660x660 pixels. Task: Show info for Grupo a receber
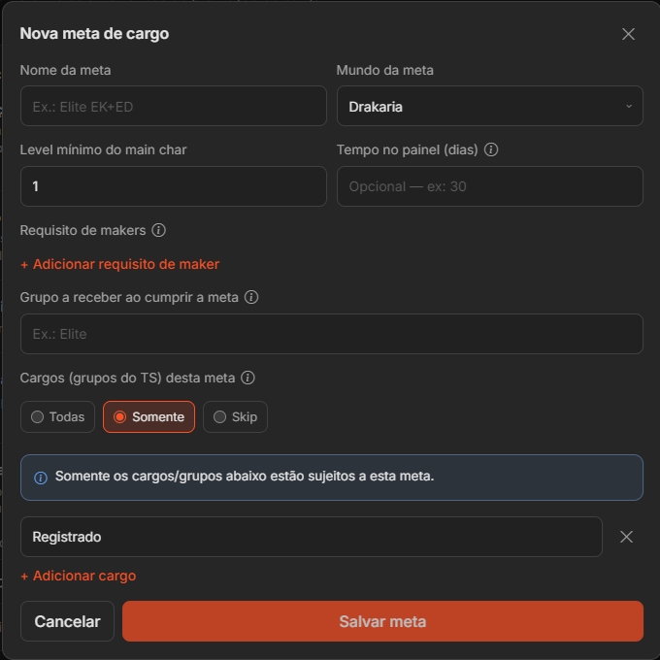[x=251, y=297]
